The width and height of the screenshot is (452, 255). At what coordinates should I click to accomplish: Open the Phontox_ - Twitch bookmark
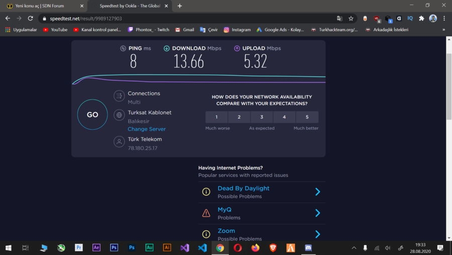(x=149, y=30)
